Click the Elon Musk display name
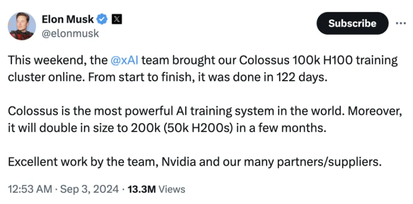The height and width of the screenshot is (204, 413). click(x=68, y=19)
